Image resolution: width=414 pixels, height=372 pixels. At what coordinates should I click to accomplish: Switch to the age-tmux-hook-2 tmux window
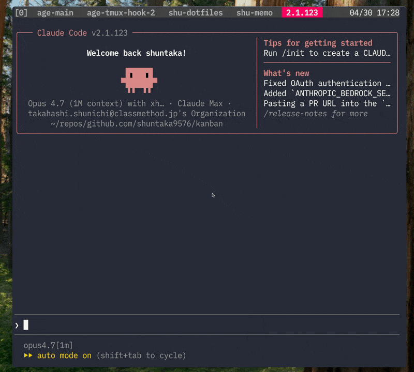pyautogui.click(x=121, y=12)
